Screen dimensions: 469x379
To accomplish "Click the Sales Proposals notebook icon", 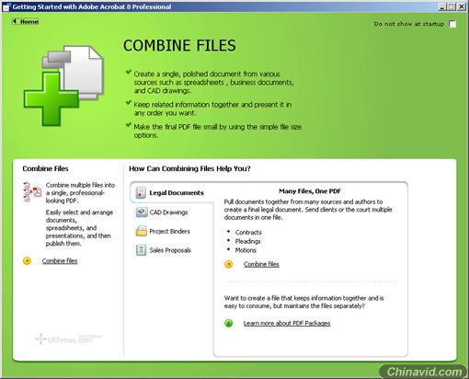I will click(x=141, y=250).
